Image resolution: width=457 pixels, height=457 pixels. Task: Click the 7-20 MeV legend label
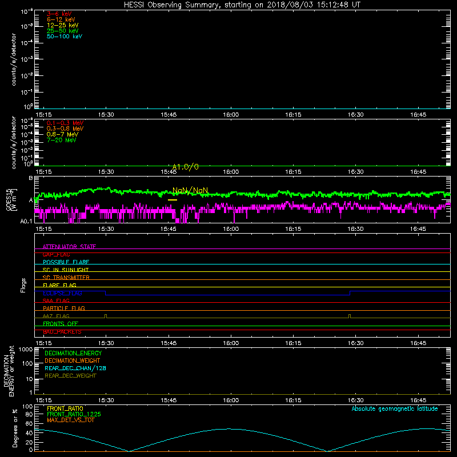[x=61, y=140]
